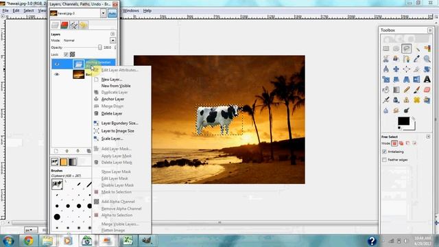Toggle Lock alpha channel box
The image size is (439, 247).
click(72, 54)
